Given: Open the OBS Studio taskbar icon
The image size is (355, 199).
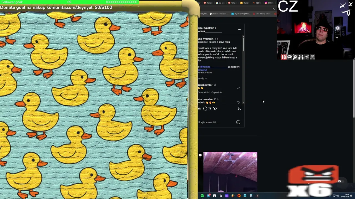Looking at the screenshot, I should pos(221,196).
